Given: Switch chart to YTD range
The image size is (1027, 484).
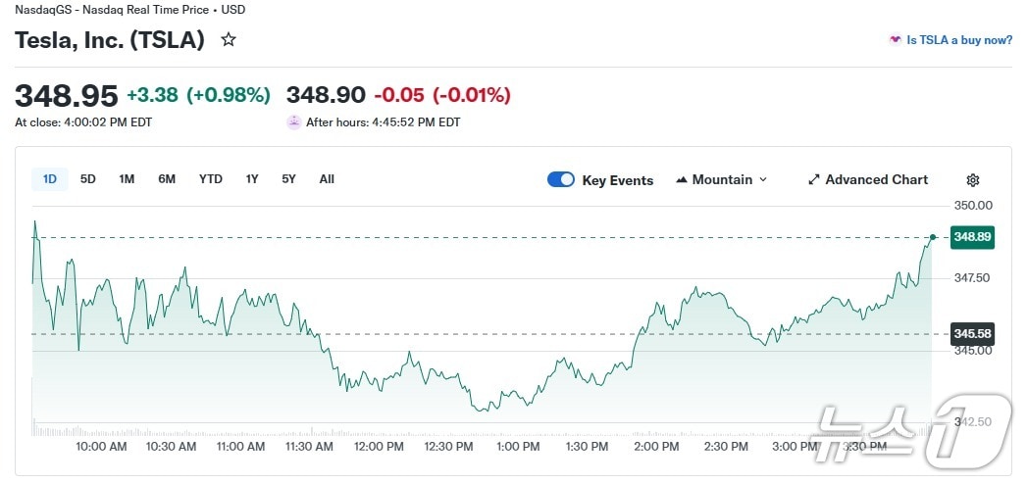Looking at the screenshot, I should pyautogui.click(x=211, y=179).
